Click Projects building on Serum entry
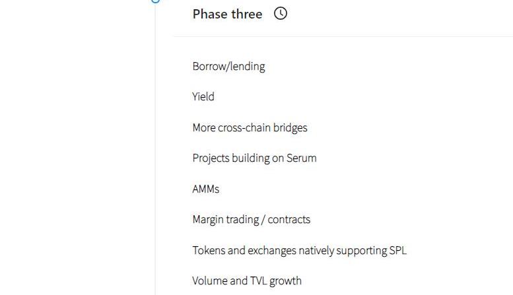Screen dimensions: 513x295 pyautogui.click(x=255, y=158)
